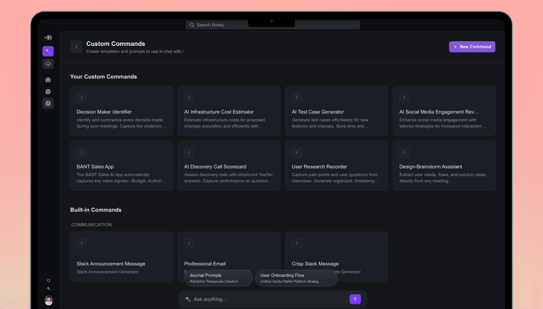Open the home sidebar icon

pyautogui.click(x=48, y=80)
